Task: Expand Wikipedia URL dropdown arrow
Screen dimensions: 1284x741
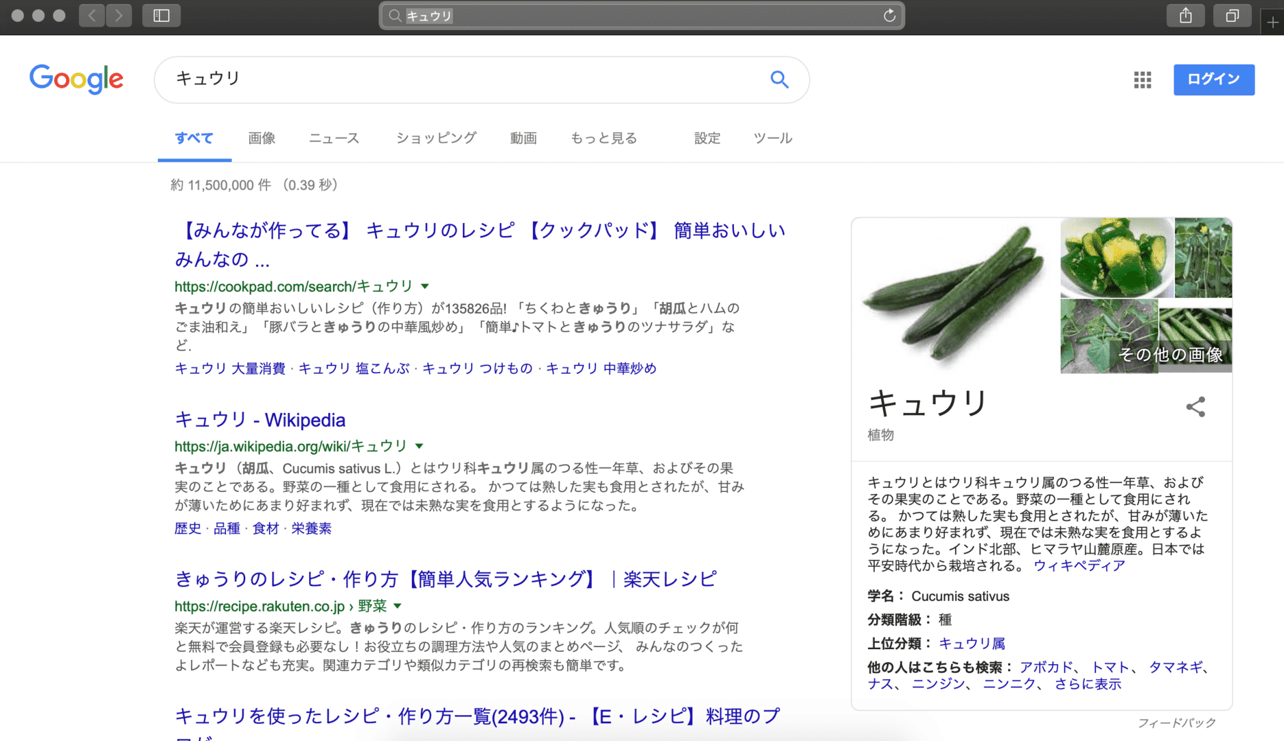Action: pyautogui.click(x=419, y=446)
